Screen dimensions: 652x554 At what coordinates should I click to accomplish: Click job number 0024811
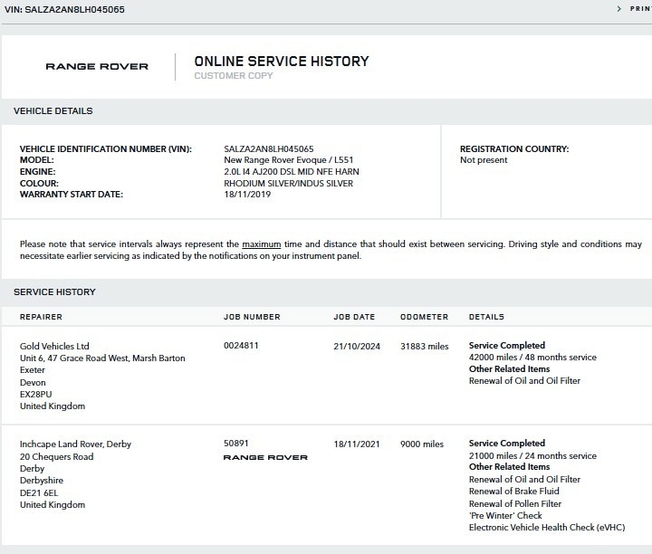tap(241, 346)
